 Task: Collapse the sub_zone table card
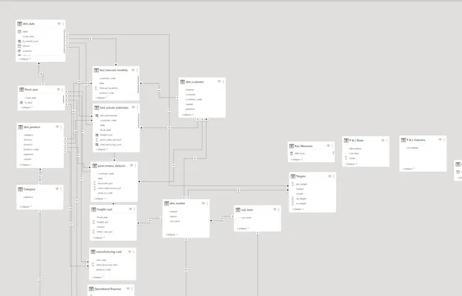click(243, 229)
